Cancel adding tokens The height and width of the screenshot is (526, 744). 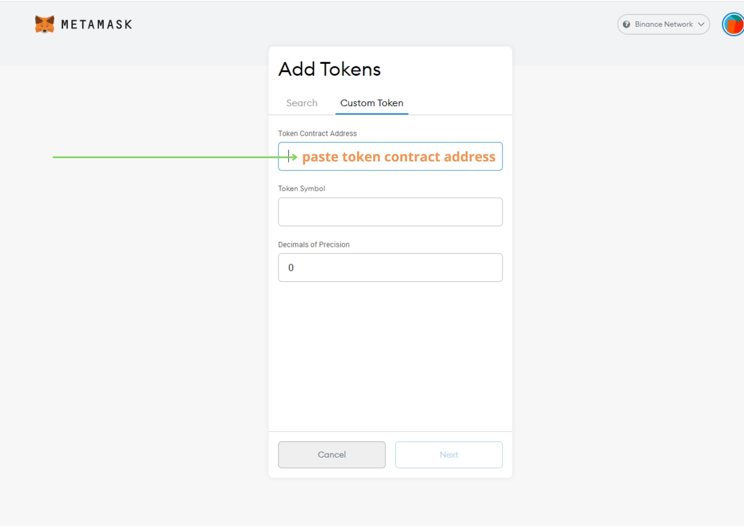[x=331, y=455]
